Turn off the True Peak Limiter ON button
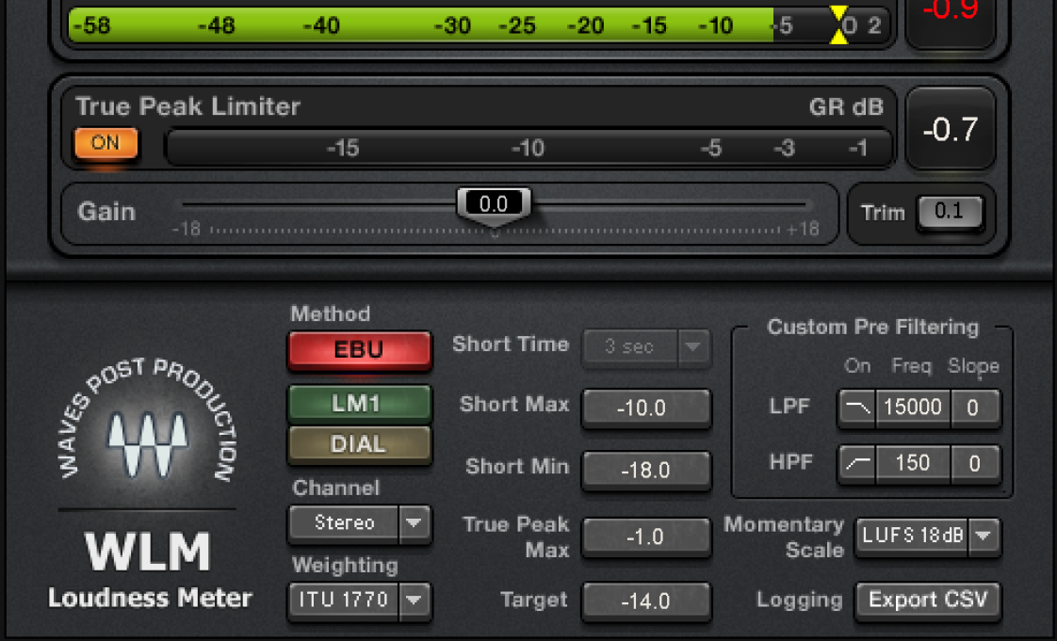Screen dimensions: 1057x641 (106, 144)
